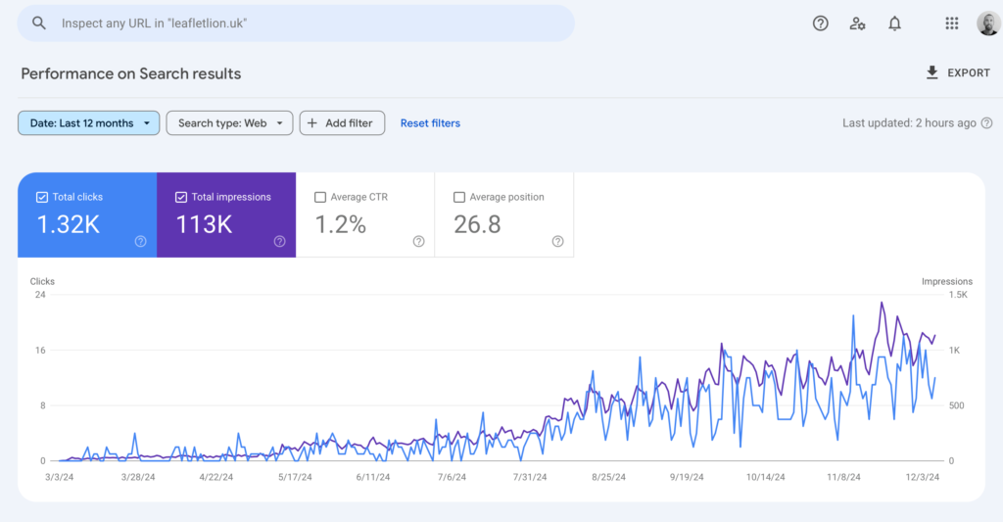Click the 9/19/24 date label
1003x522 pixels.
687,477
